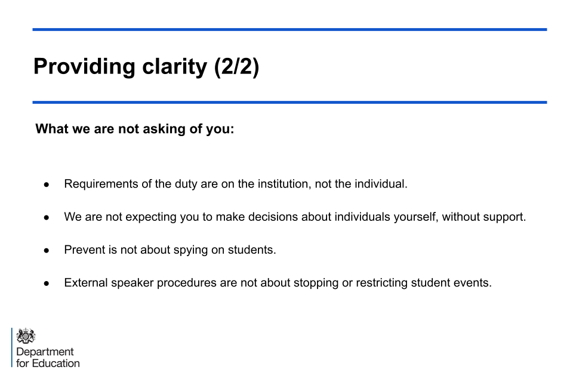Select the "What we are not asking of you:" heading
573x382 pixels.
click(x=135, y=129)
